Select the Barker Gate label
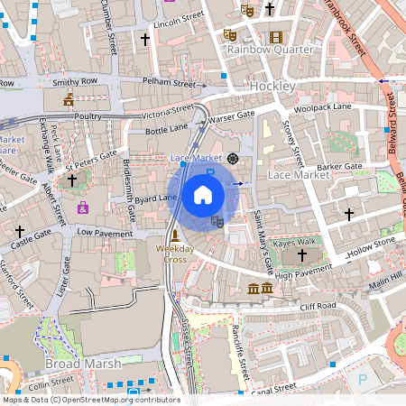406x406 pixels. click(339, 167)
